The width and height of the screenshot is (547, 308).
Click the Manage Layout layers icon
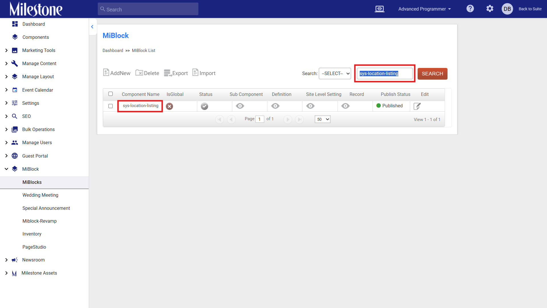point(15,77)
